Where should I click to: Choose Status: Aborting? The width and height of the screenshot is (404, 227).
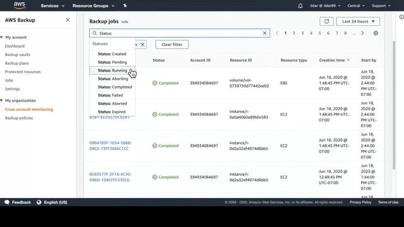tap(112, 79)
